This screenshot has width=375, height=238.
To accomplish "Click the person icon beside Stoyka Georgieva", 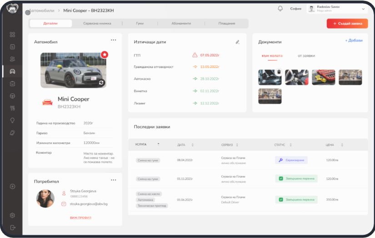I will (x=64, y=193).
